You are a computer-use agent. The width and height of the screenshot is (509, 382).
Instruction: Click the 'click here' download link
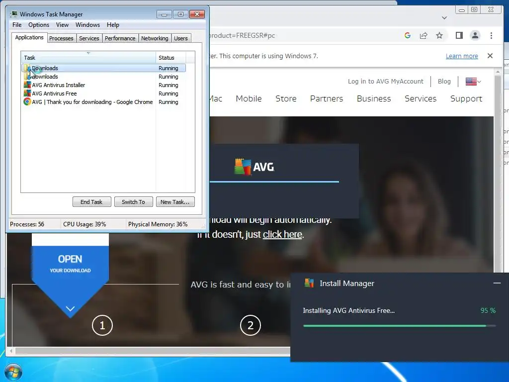point(282,234)
